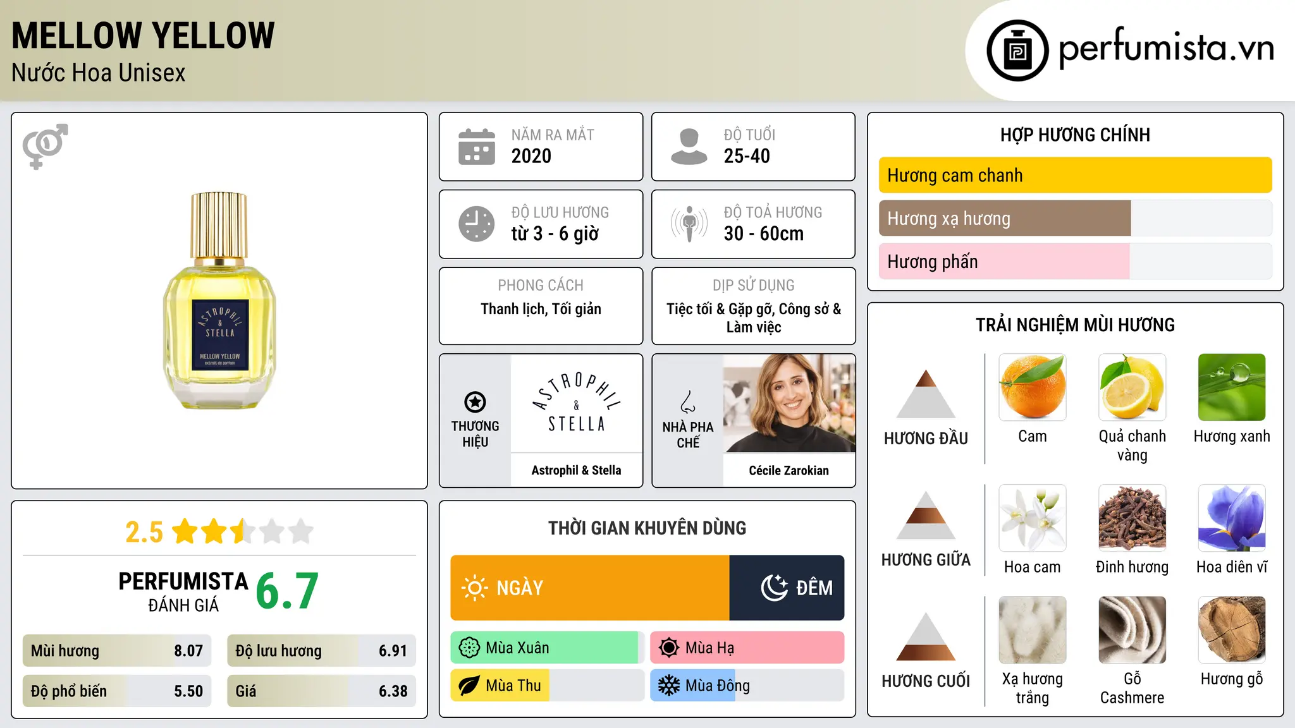Image resolution: width=1295 pixels, height=728 pixels.
Task: Click the Hương giữa pyramid icon
Action: click(x=926, y=515)
